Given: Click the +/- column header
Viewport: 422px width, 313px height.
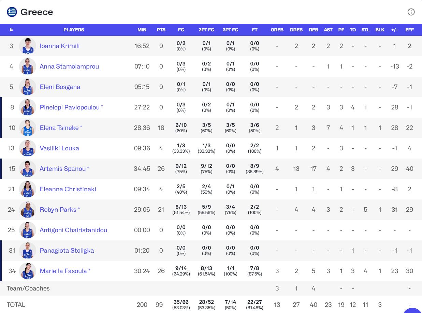Looking at the screenshot, I should click(x=394, y=30).
